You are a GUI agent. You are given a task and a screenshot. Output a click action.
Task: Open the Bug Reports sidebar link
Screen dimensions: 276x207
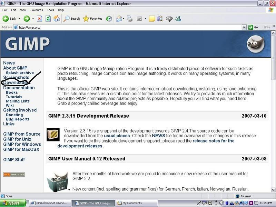point(18,119)
